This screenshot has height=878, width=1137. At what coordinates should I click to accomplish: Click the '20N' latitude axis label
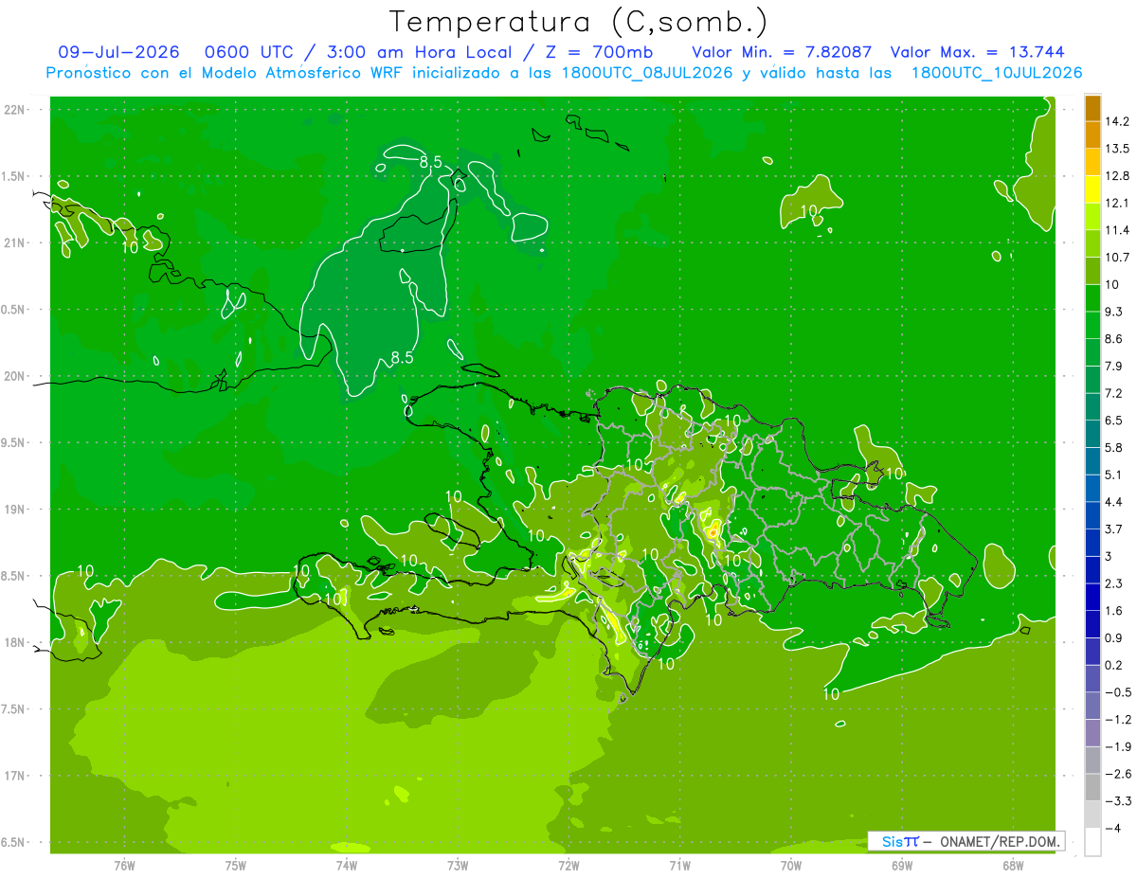(x=15, y=376)
